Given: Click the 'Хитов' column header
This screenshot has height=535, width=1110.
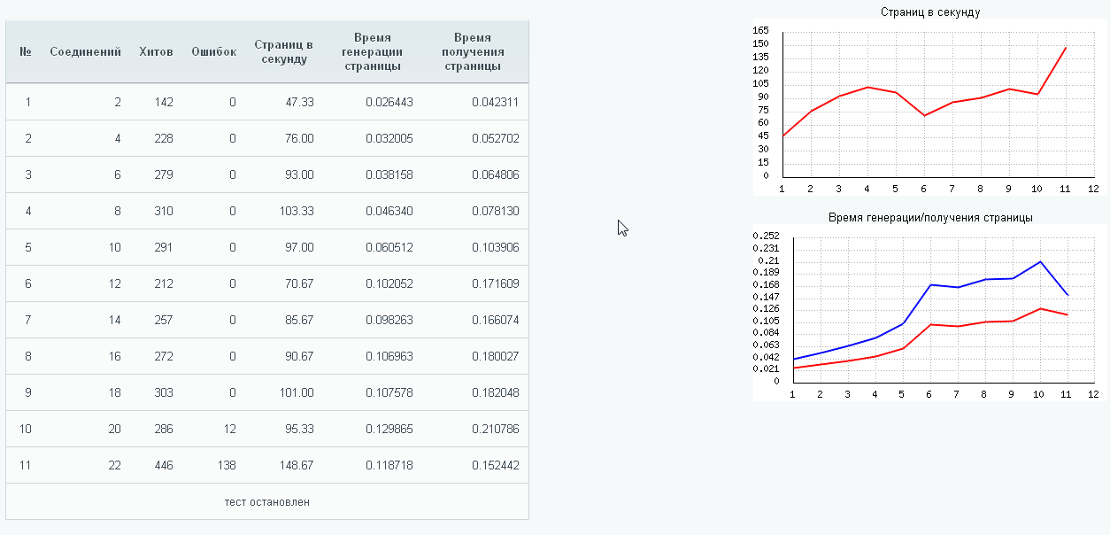Looking at the screenshot, I should [156, 52].
